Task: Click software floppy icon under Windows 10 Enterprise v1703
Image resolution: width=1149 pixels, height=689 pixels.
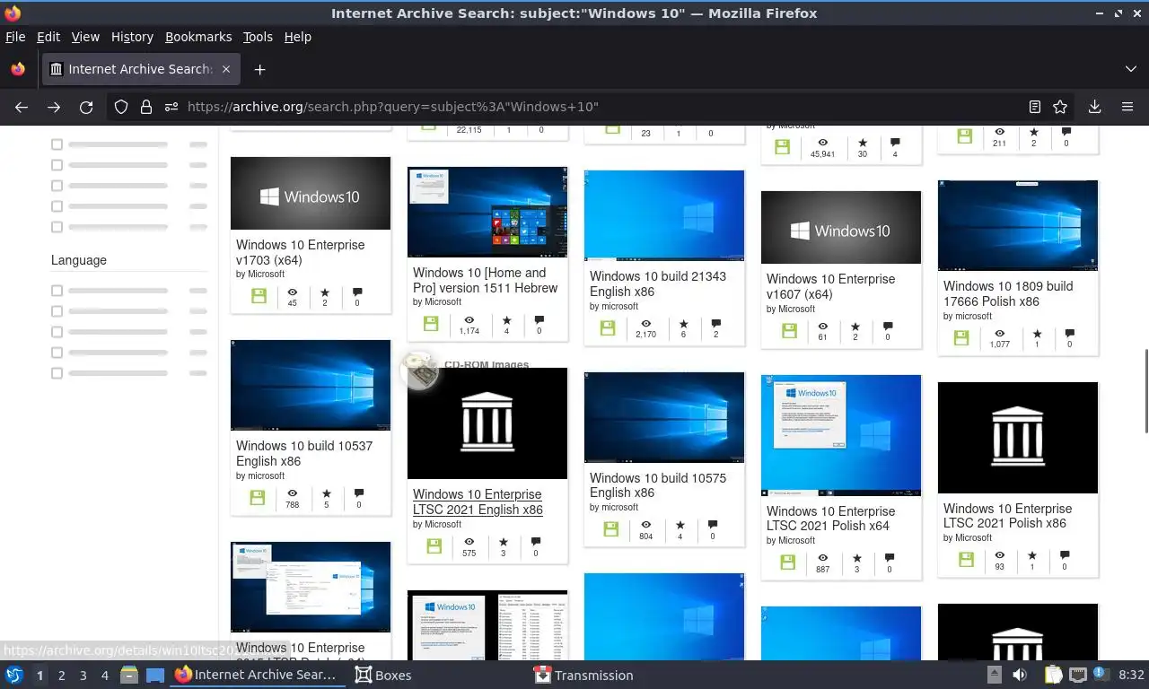Action: (x=259, y=296)
